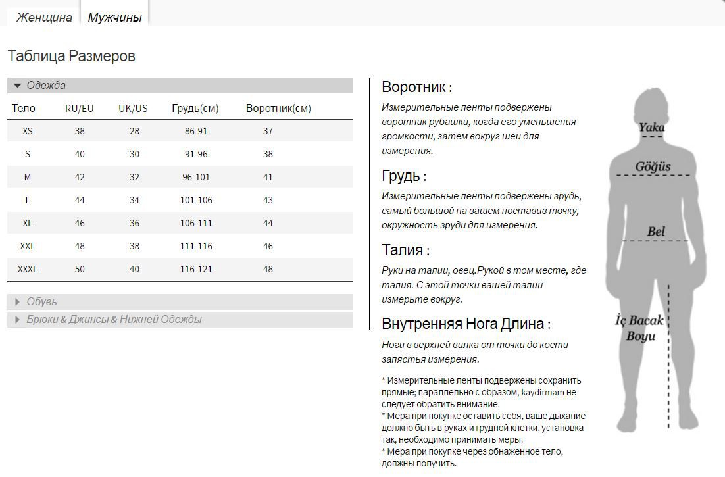The image size is (725, 477).
Task: Click the Одежда header label
Action: (46, 85)
